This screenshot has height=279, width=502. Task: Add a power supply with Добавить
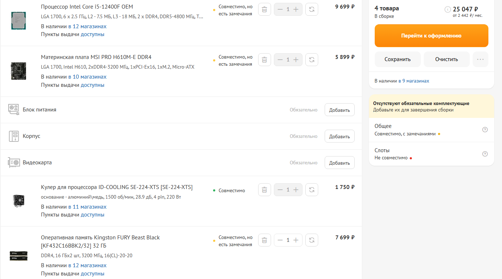click(340, 110)
